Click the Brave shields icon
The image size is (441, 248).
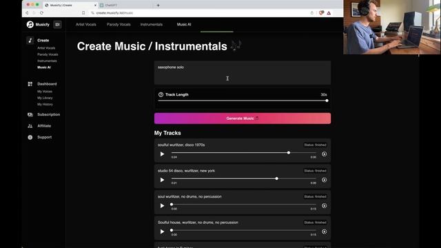(321, 13)
